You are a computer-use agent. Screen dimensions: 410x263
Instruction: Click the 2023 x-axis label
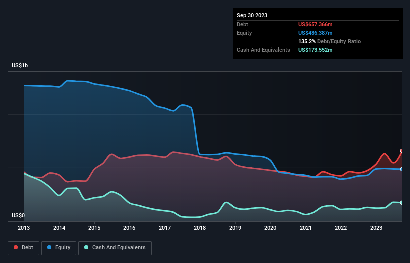(x=376, y=228)
